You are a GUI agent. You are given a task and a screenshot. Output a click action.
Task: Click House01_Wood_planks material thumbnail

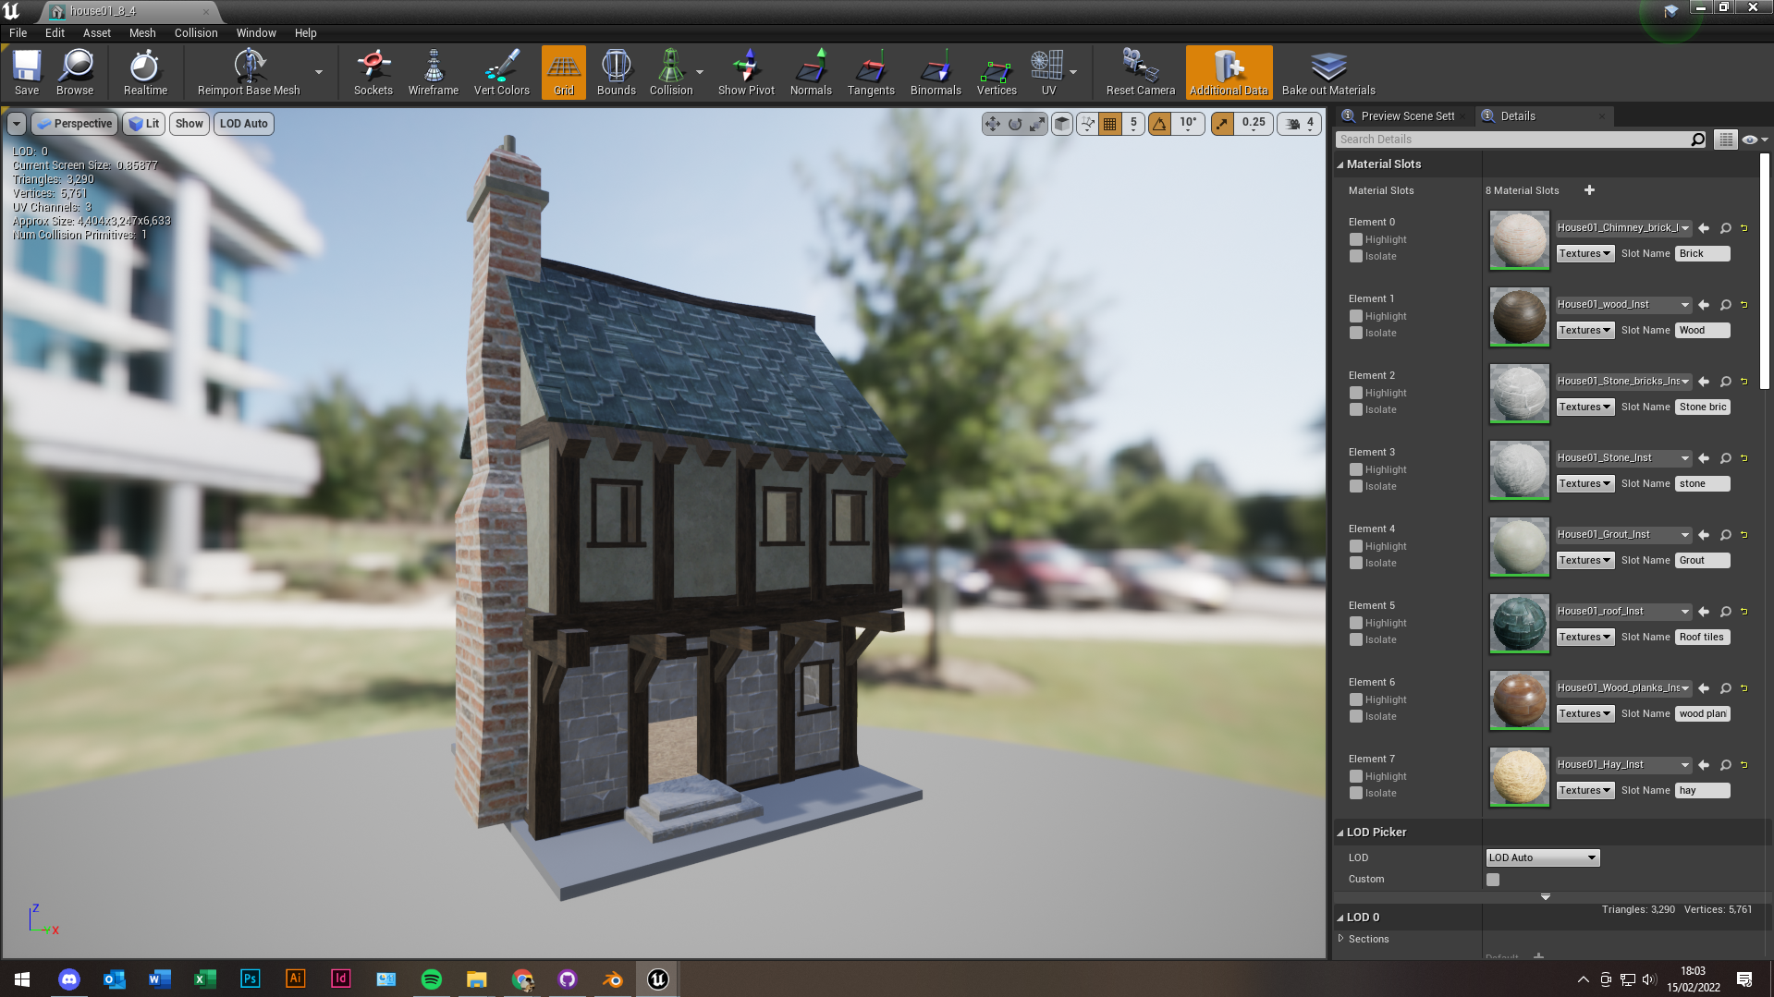coord(1518,700)
